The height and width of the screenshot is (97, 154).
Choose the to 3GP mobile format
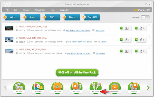[134, 88]
